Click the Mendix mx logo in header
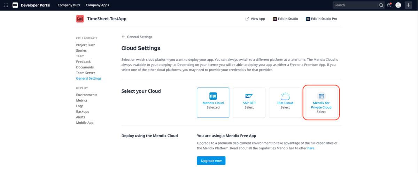Screen dimensions: 418x173 15,5
